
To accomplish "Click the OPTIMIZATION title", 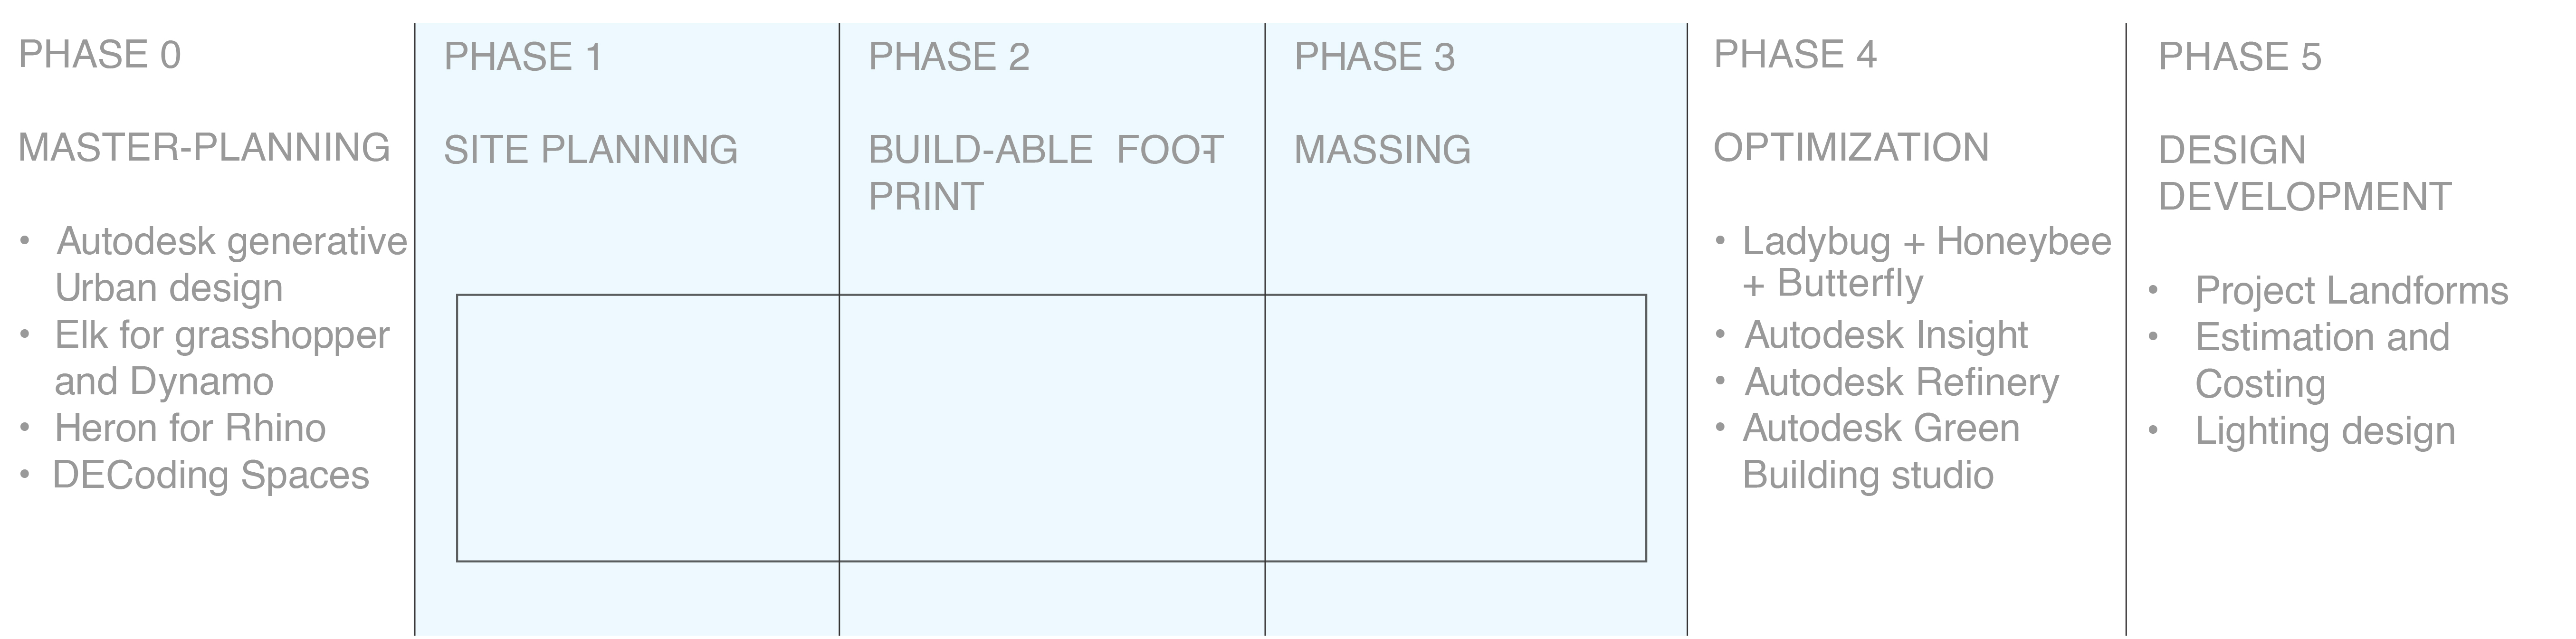I will pyautogui.click(x=1851, y=148).
